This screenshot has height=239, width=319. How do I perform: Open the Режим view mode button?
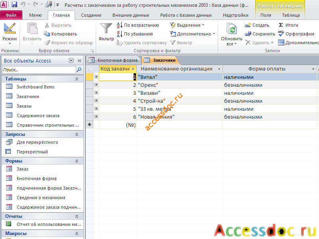10,34
